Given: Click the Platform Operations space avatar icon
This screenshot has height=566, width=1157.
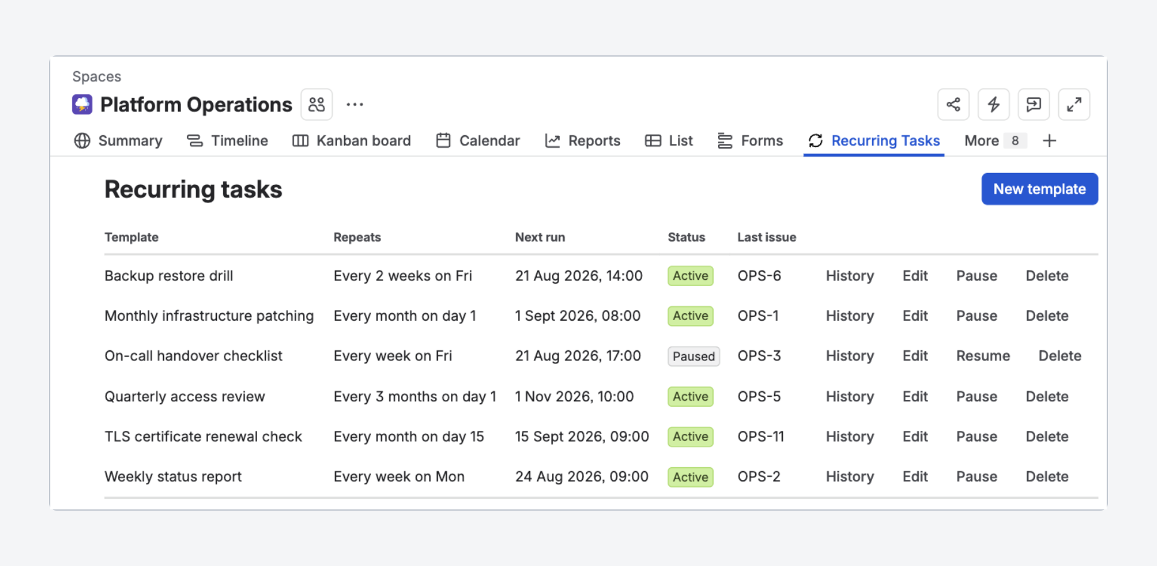Looking at the screenshot, I should click(82, 104).
